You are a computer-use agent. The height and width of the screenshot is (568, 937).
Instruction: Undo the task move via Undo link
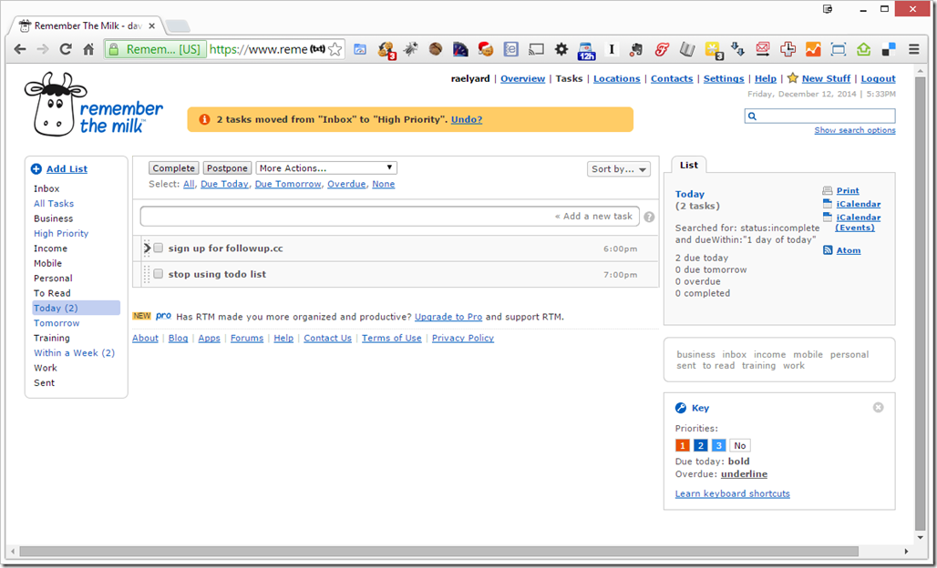[x=467, y=119]
